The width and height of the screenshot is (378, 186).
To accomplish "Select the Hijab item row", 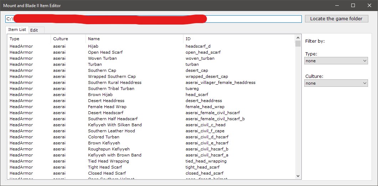I will 93,46.
